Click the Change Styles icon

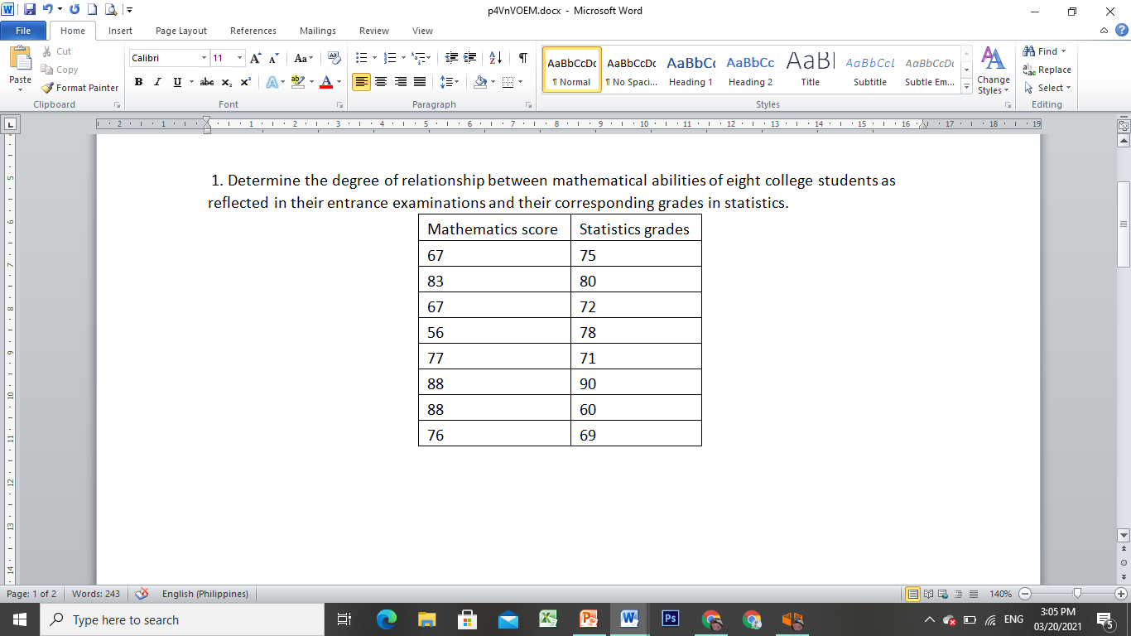(x=993, y=70)
